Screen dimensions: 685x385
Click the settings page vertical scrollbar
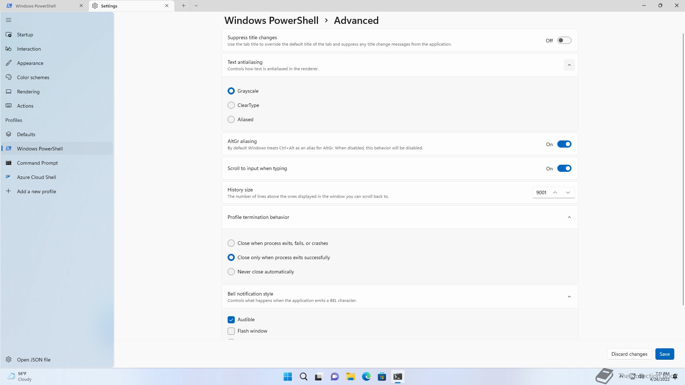[x=683, y=169]
